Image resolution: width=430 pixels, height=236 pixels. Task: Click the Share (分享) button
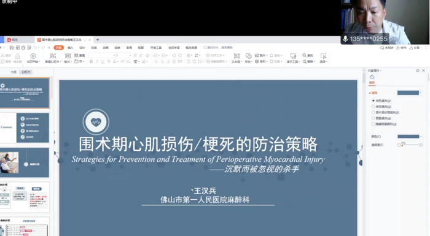(x=415, y=48)
